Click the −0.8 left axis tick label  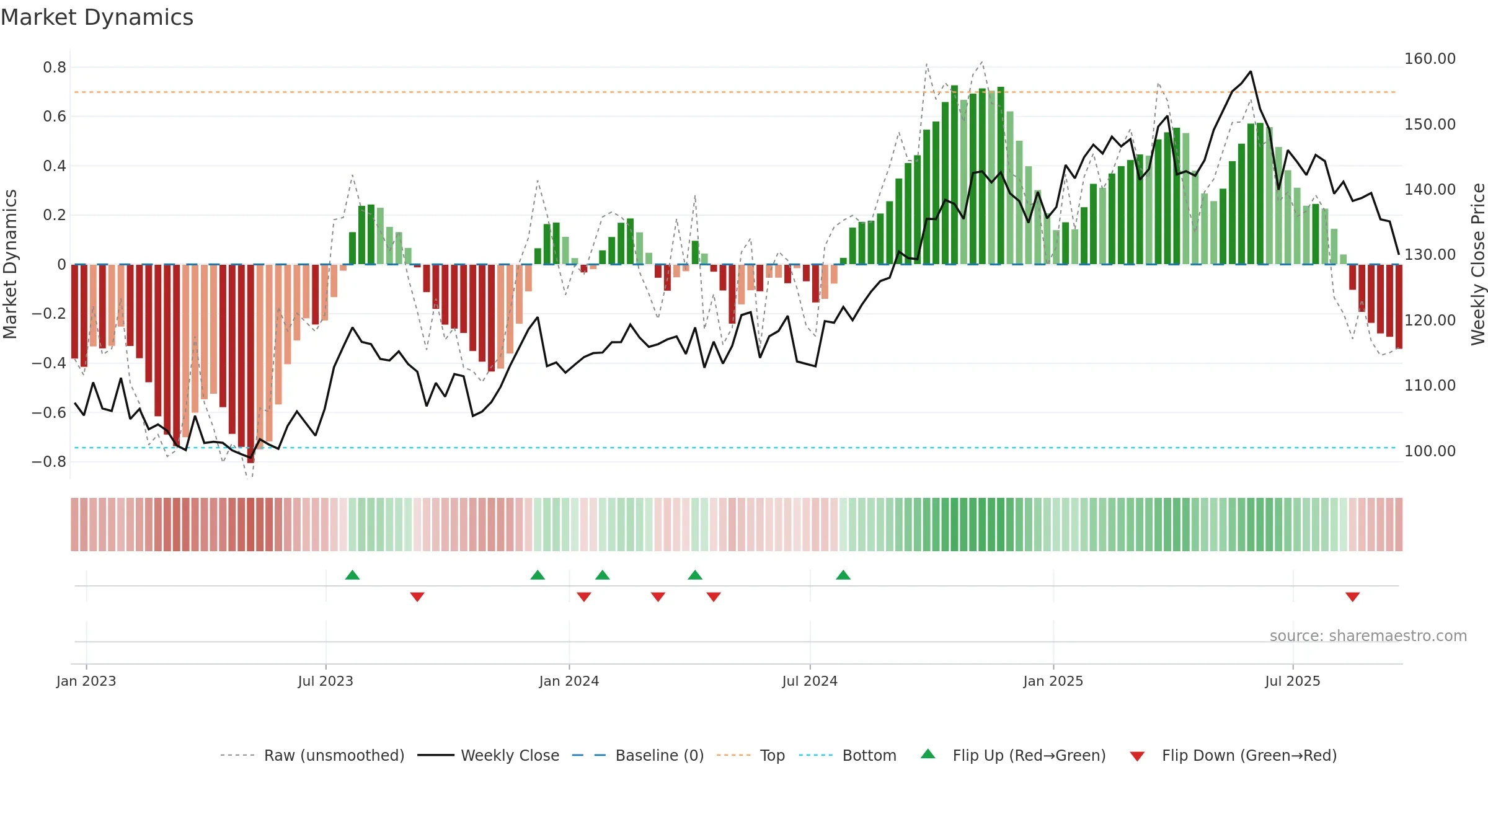tap(49, 461)
